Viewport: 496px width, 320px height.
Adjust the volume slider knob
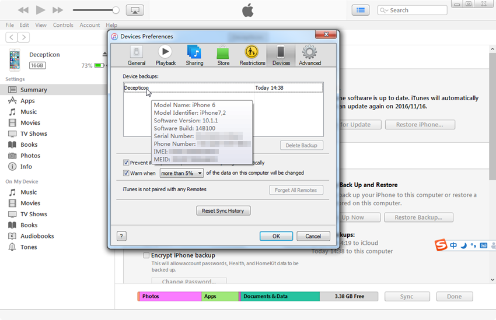(x=116, y=10)
